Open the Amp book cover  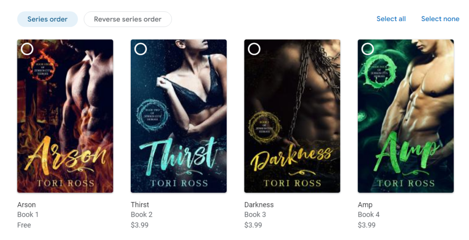406,116
